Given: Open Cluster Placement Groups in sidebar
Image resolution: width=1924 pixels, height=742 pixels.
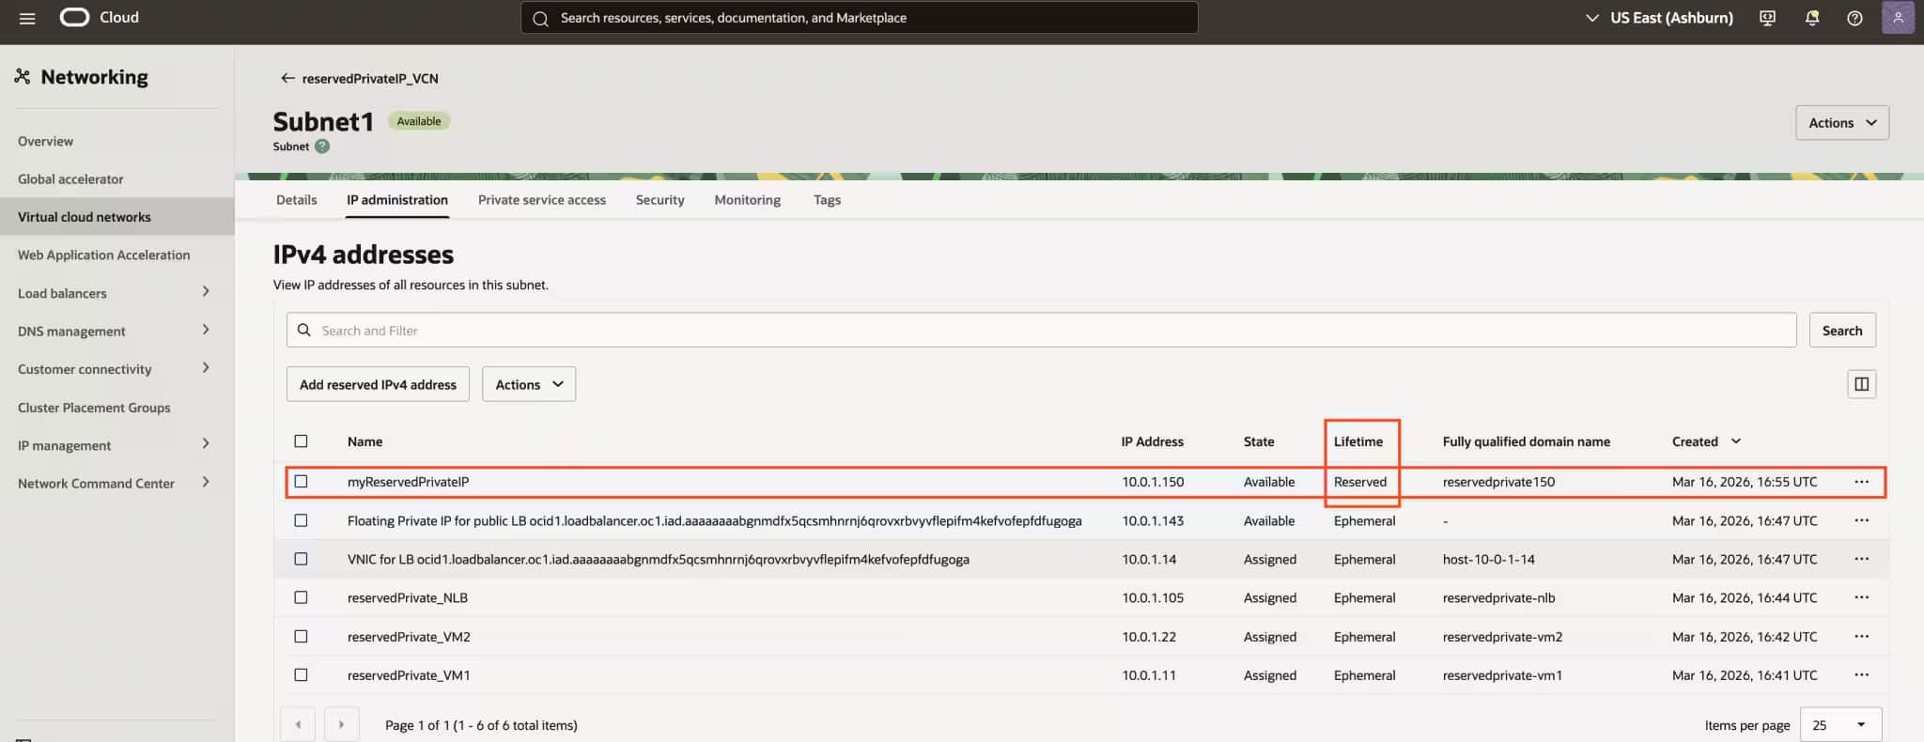Looking at the screenshot, I should (x=94, y=408).
